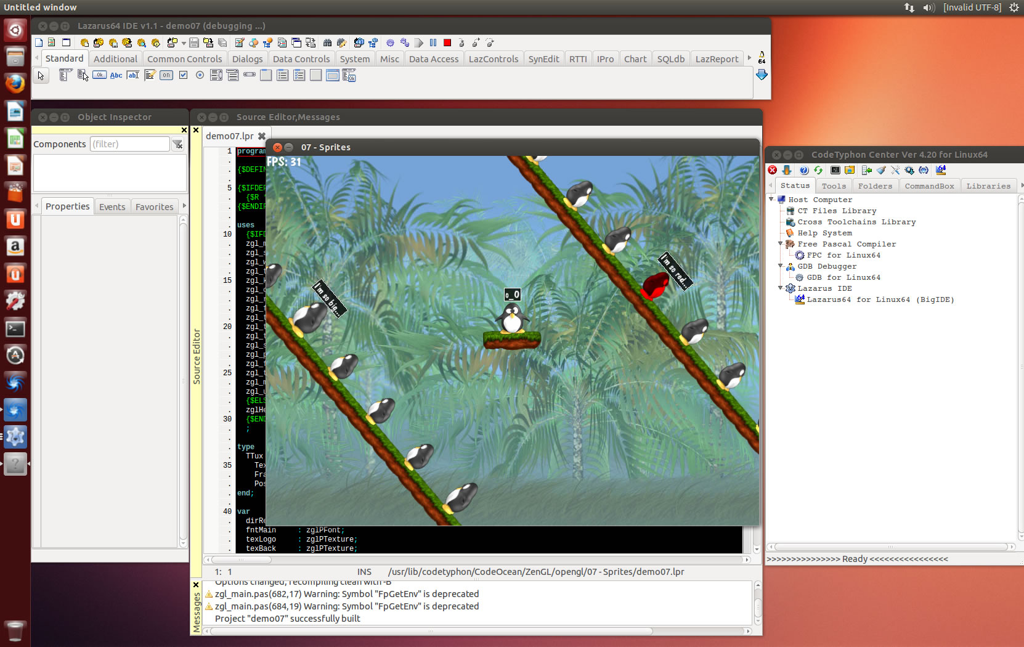Open Firefox from the Ubuntu dock
Screen dimensions: 1024x647
(15, 84)
